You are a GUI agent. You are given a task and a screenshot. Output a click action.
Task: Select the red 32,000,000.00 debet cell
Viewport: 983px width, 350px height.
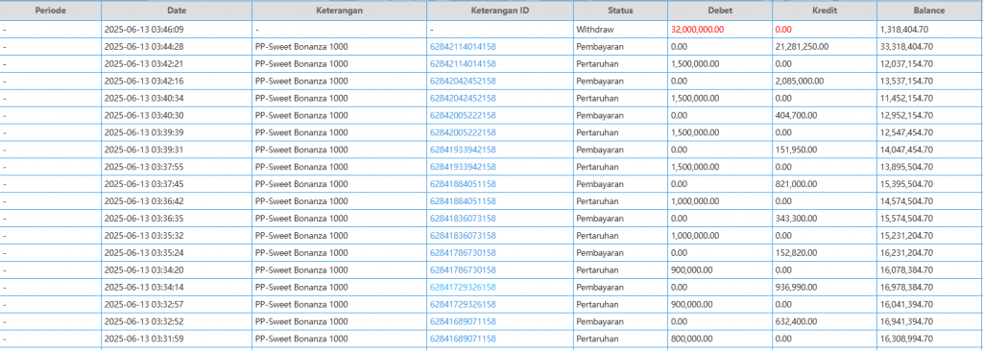720,30
